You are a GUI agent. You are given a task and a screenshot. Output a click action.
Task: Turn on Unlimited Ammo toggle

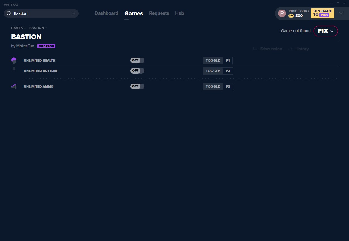pyautogui.click(x=137, y=86)
